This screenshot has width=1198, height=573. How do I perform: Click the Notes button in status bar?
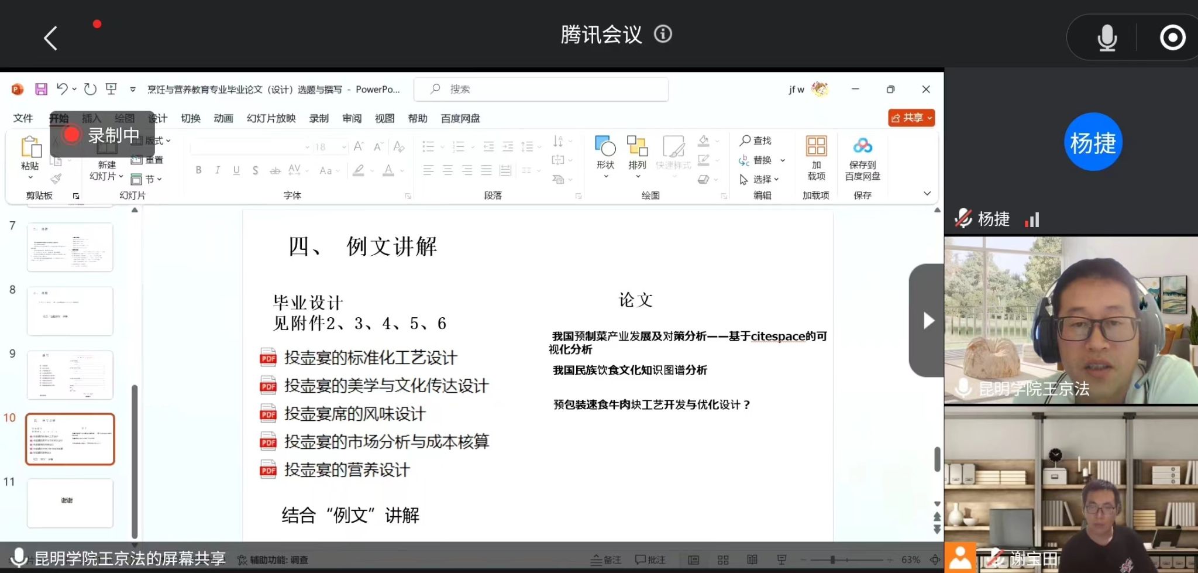tap(605, 560)
